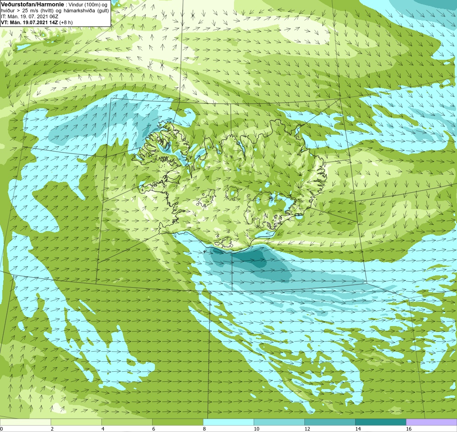Click the legend value label '10'

[256, 429]
